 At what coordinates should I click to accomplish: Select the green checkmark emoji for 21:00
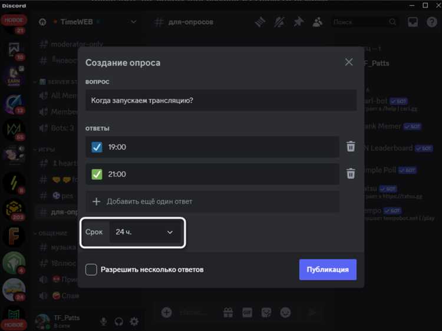click(97, 174)
